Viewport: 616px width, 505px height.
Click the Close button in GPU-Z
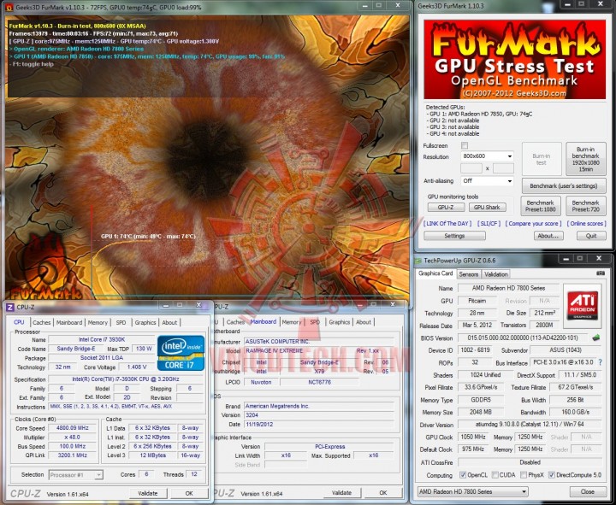point(587,491)
